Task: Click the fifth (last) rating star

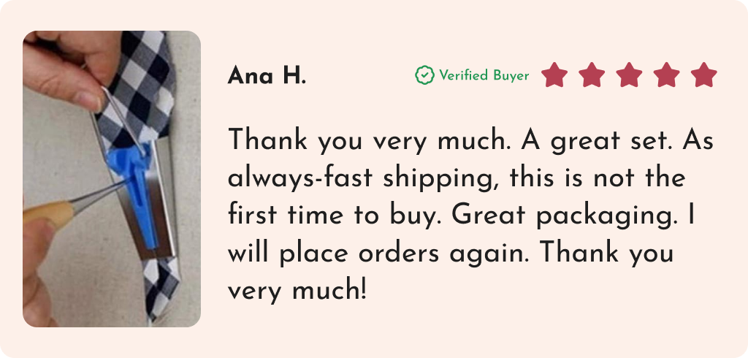Action: [x=703, y=75]
